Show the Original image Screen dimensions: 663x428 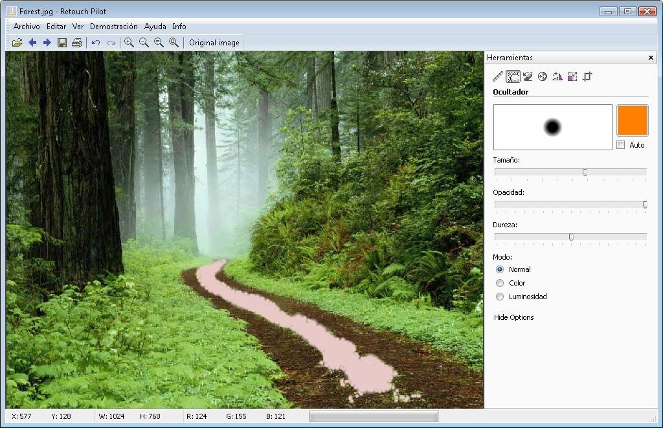(x=214, y=43)
